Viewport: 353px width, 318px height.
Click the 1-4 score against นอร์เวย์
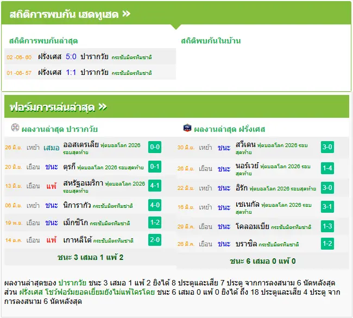coord(327,168)
